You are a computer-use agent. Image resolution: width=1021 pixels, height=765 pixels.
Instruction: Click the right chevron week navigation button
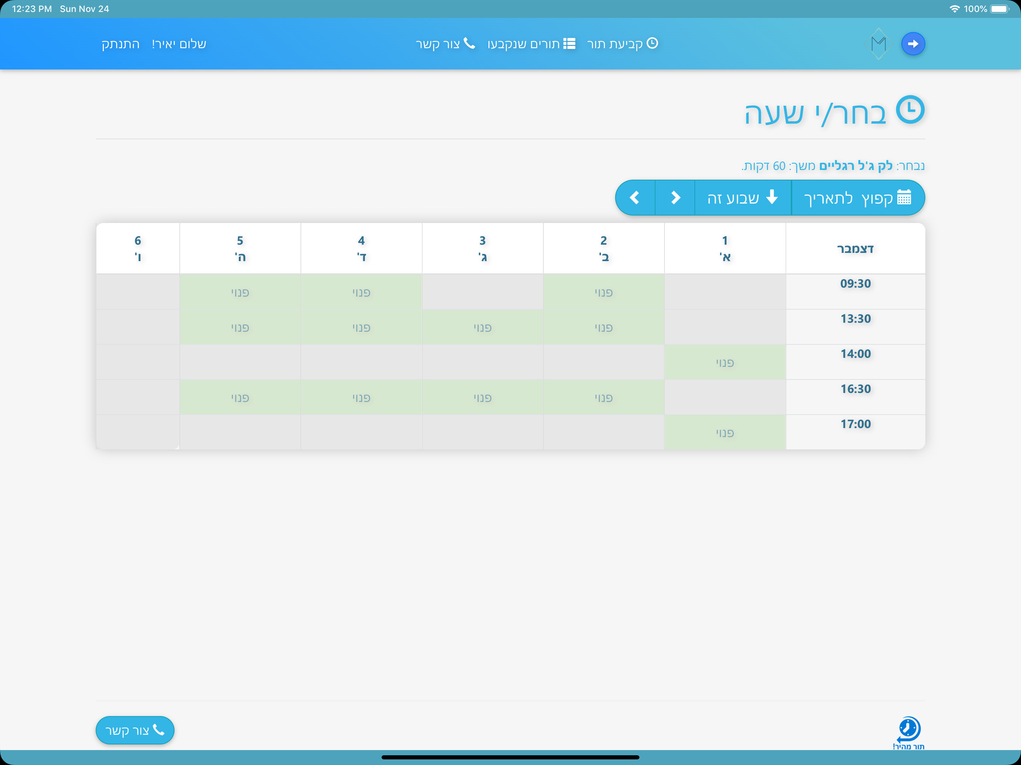click(675, 198)
